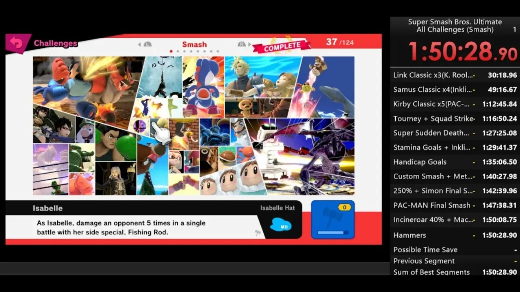The height and width of the screenshot is (292, 520).
Task: Open the Bayonetta with glasses tile
Action: tap(54, 126)
